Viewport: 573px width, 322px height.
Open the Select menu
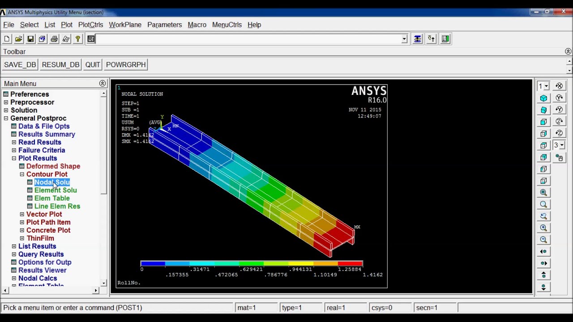pyautogui.click(x=29, y=25)
